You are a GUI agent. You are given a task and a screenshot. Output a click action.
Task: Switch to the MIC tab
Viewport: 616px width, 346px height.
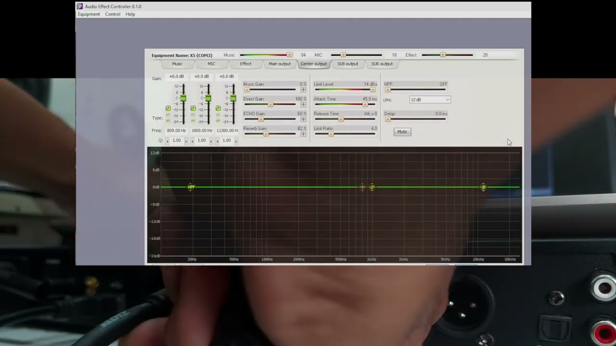[211, 64]
